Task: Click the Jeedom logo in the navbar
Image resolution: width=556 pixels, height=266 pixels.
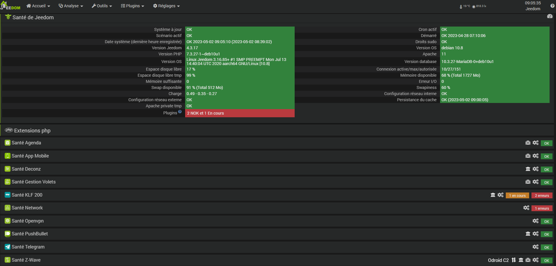Action: 11,6
